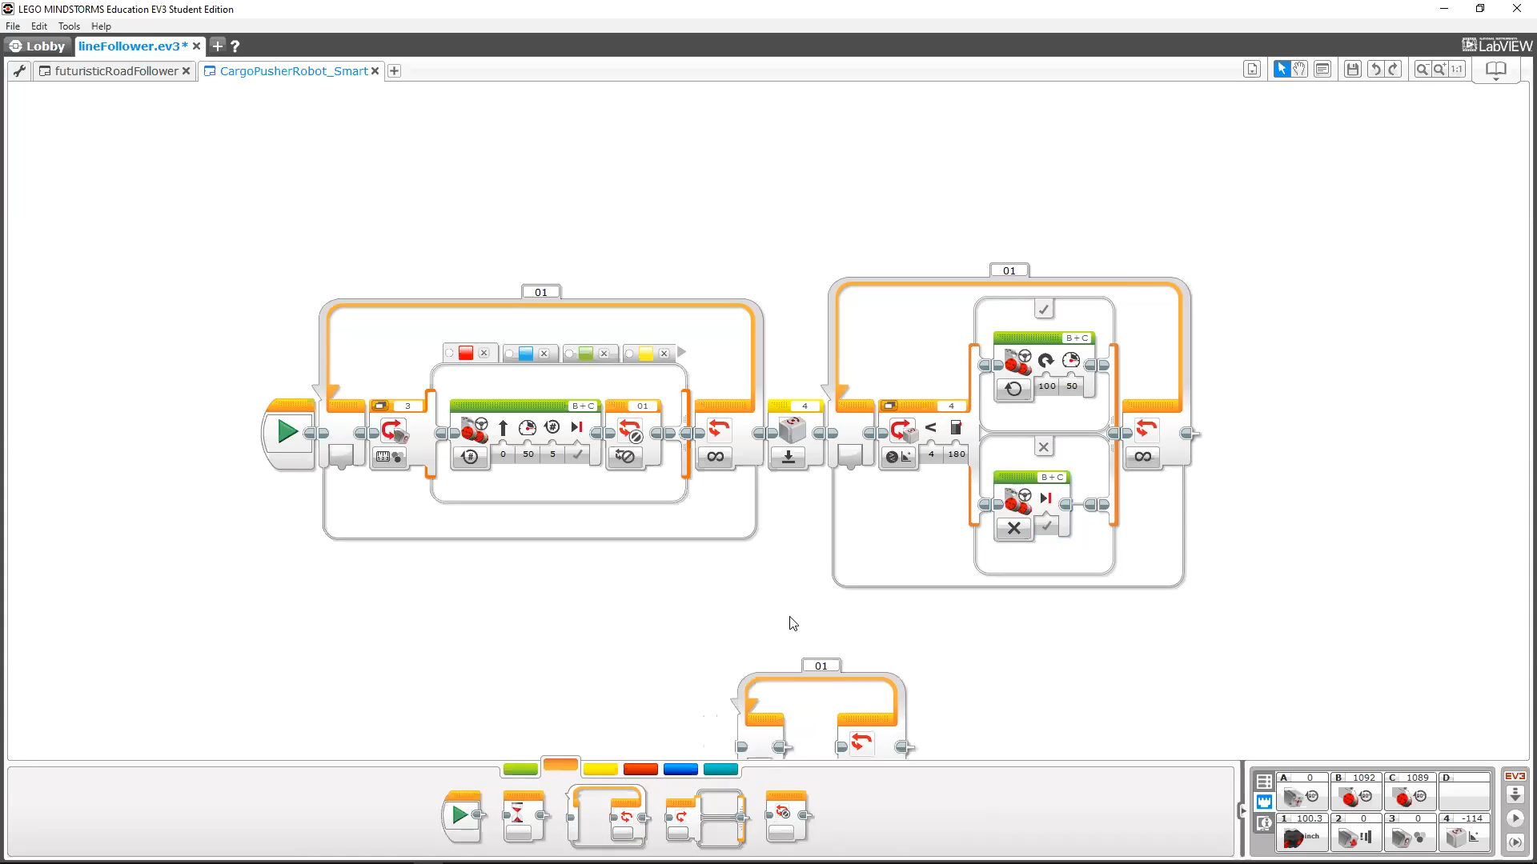Select the green Action blocks palette
Viewport: 1537px width, 864px height.
coord(520,770)
